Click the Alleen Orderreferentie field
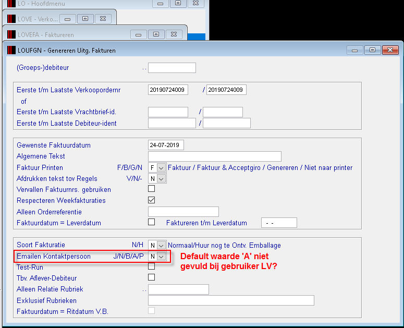Screen dimensions: 404x328 (x=183, y=212)
